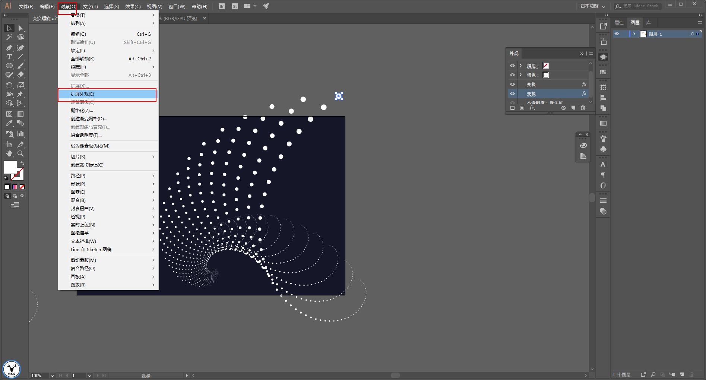Select the Eraser tool
This screenshot has width=706, height=380.
click(20, 75)
